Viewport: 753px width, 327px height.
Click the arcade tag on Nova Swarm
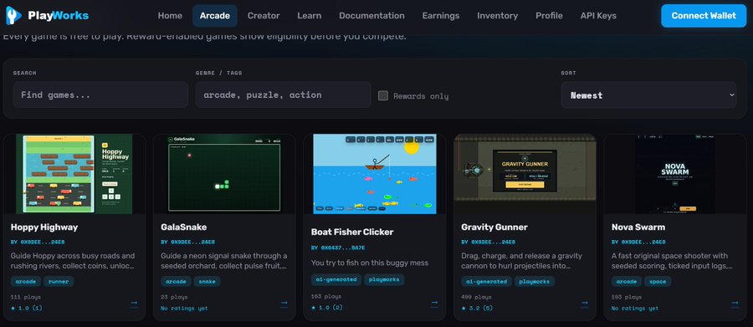pos(626,281)
